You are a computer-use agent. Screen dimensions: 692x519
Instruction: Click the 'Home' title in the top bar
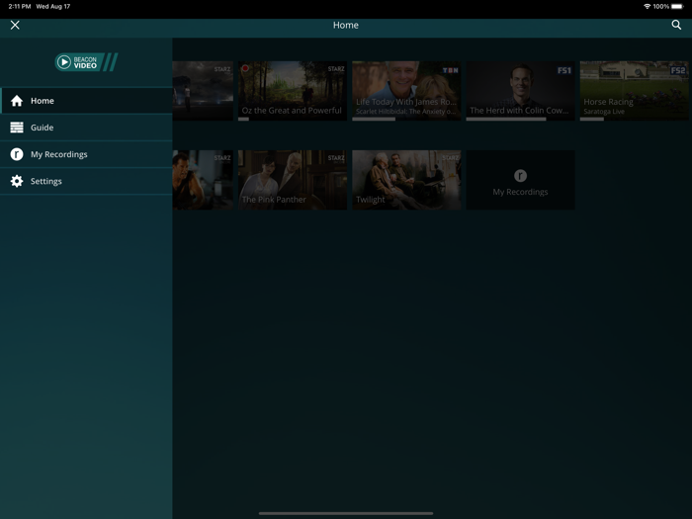pyautogui.click(x=346, y=25)
